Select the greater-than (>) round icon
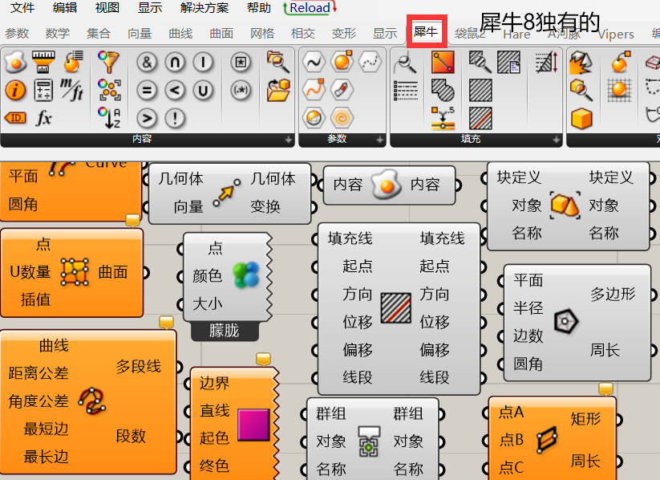Viewport: 660px width, 480px height. coord(147,119)
